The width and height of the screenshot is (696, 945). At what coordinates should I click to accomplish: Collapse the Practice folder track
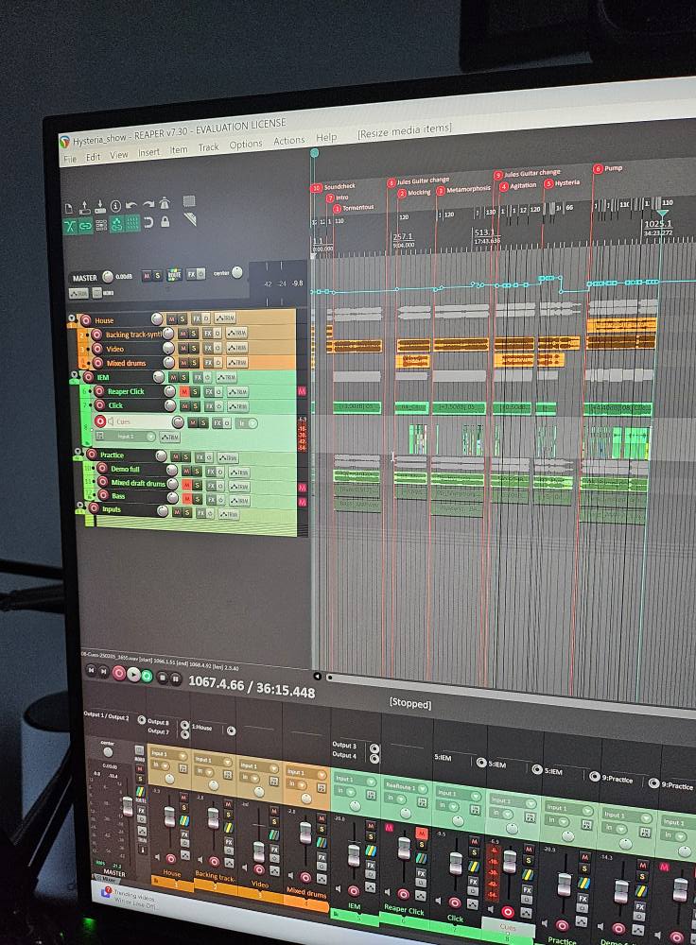(78, 452)
